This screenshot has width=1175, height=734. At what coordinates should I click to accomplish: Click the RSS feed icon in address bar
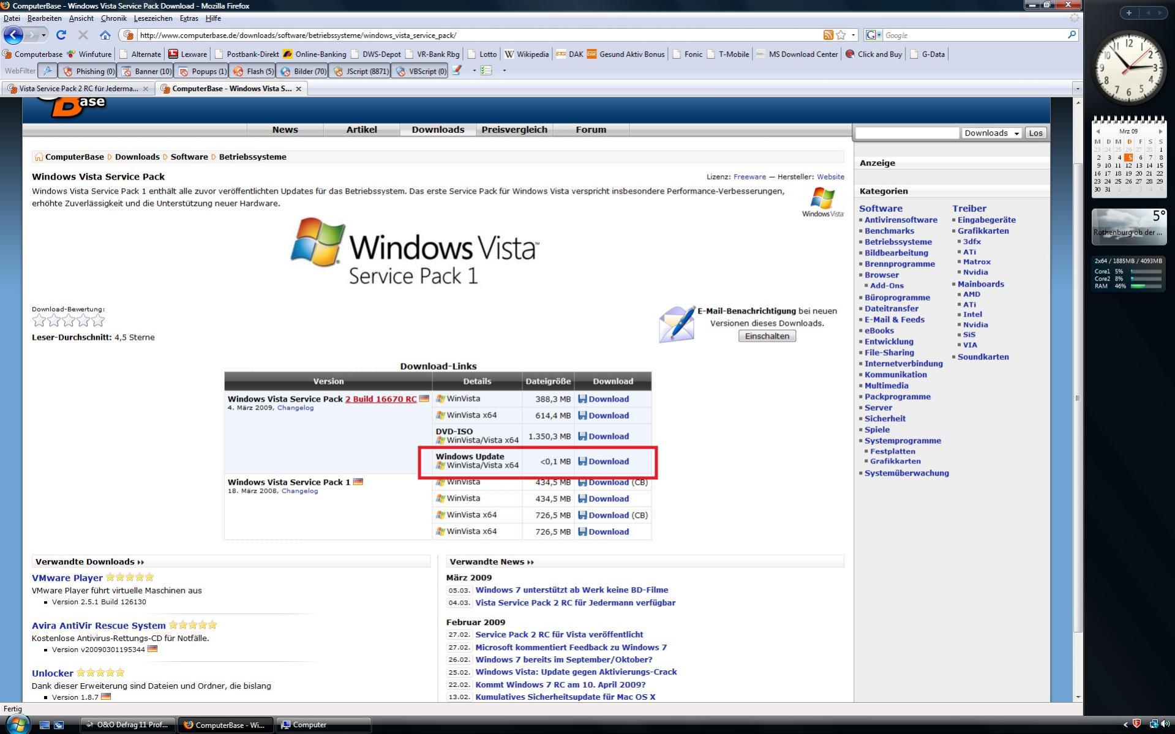coord(828,35)
